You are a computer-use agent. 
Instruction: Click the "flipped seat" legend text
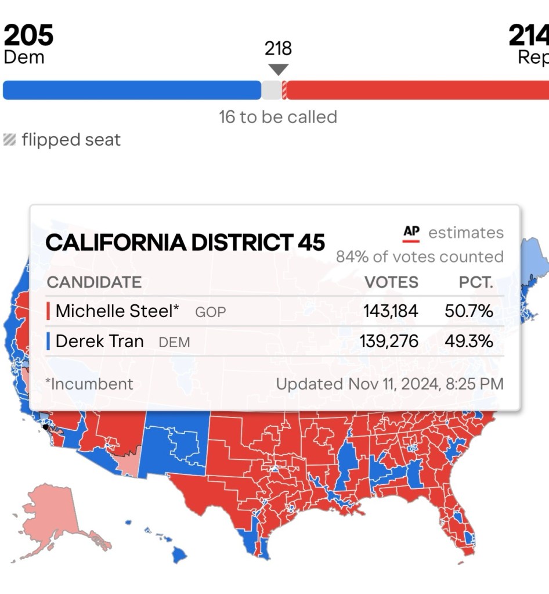(x=71, y=140)
